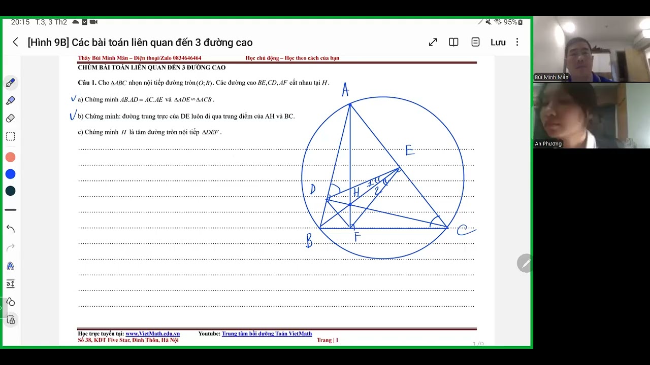The height and width of the screenshot is (365, 650).
Task: Redo the undone stroke
Action: click(x=10, y=247)
